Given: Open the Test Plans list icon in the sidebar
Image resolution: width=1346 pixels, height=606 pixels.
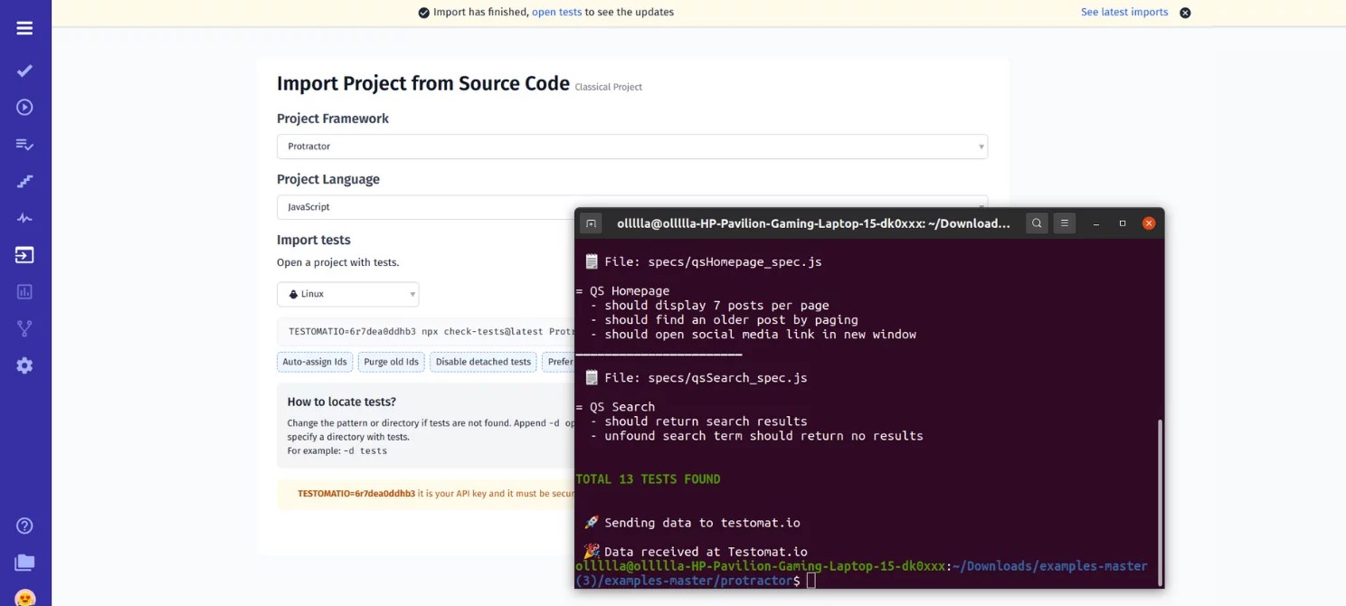Looking at the screenshot, I should click(24, 144).
